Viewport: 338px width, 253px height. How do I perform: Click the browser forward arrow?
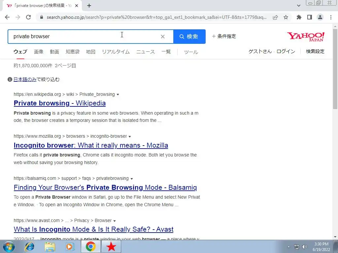[x=18, y=17]
